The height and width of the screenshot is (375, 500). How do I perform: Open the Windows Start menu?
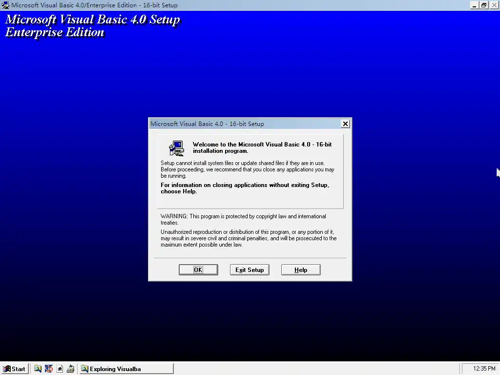(15, 369)
